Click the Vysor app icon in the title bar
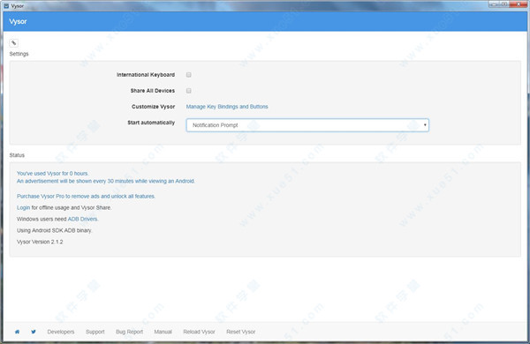Screen dimensions: 530x344 pos(6,6)
